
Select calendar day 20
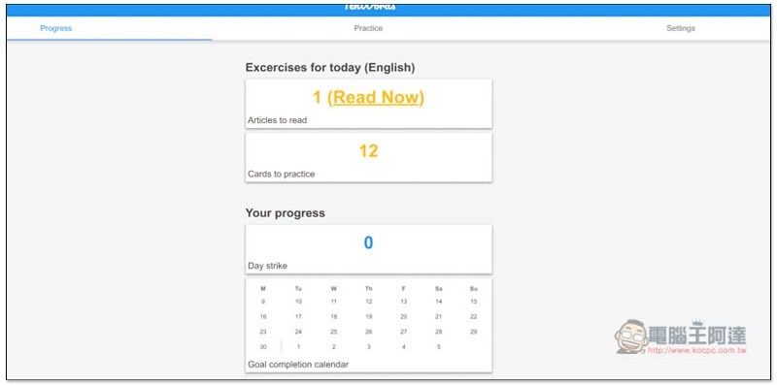tap(403, 317)
